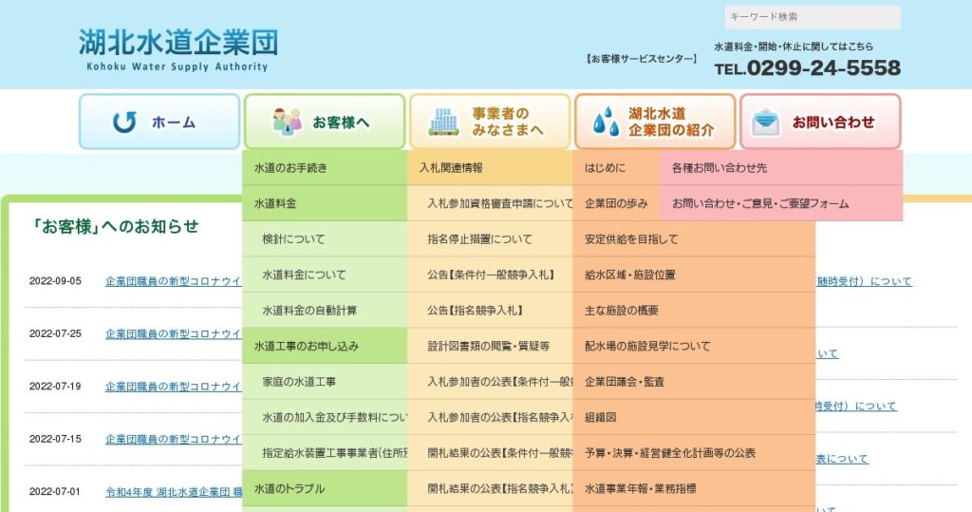Image resolution: width=972 pixels, height=512 pixels.
Task: Open the お問い合わせ navigation tab
Action: (x=820, y=122)
